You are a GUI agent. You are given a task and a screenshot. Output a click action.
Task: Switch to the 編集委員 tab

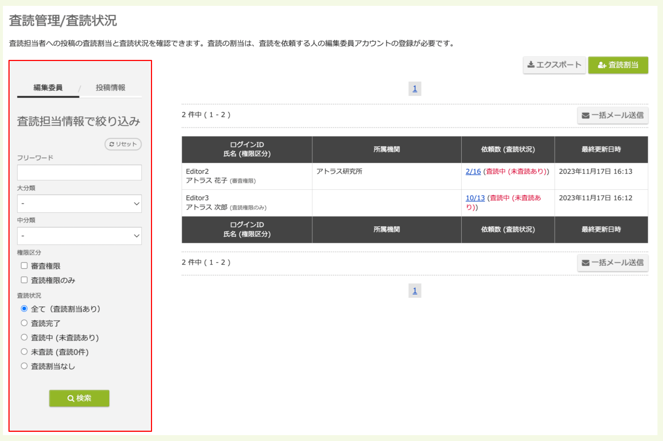(48, 88)
